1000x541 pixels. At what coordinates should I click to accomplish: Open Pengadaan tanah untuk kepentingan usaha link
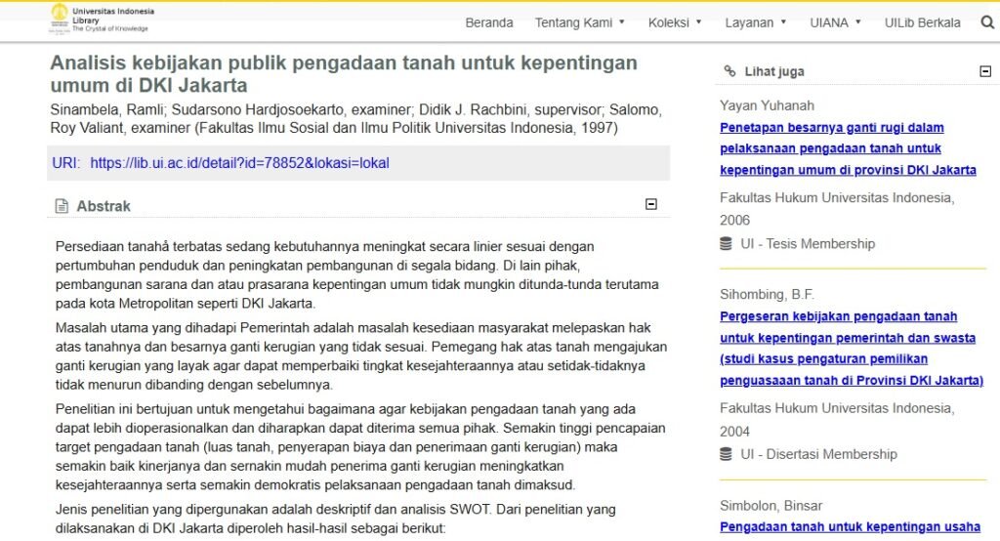click(x=850, y=527)
